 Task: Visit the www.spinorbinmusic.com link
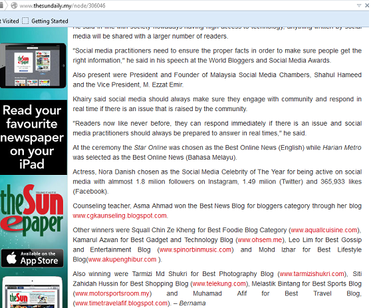(195, 249)
